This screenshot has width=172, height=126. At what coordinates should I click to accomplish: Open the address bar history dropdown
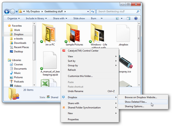click(x=88, y=12)
